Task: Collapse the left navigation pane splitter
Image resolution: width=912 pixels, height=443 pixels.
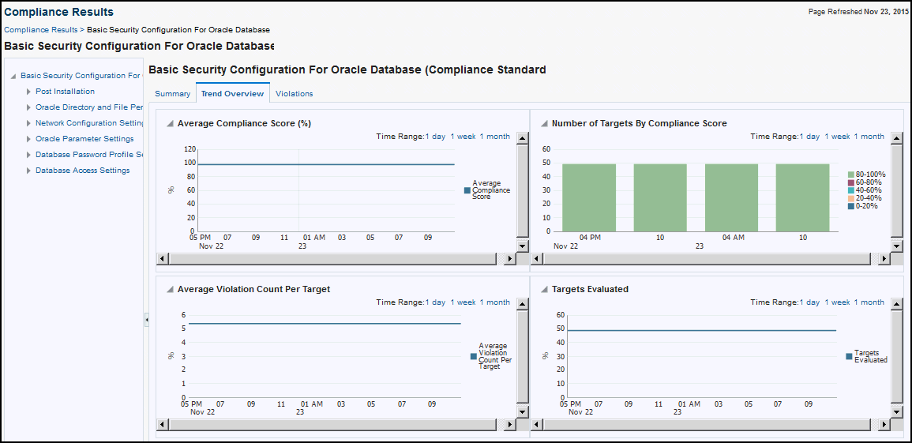Action: (x=147, y=320)
